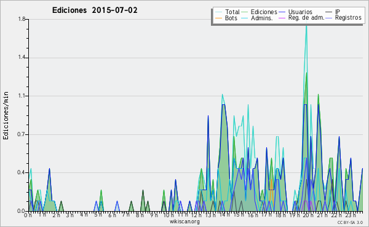The width and height of the screenshot is (369, 227).
Task: Click the '0 h' x-axis label
Action: [28, 215]
